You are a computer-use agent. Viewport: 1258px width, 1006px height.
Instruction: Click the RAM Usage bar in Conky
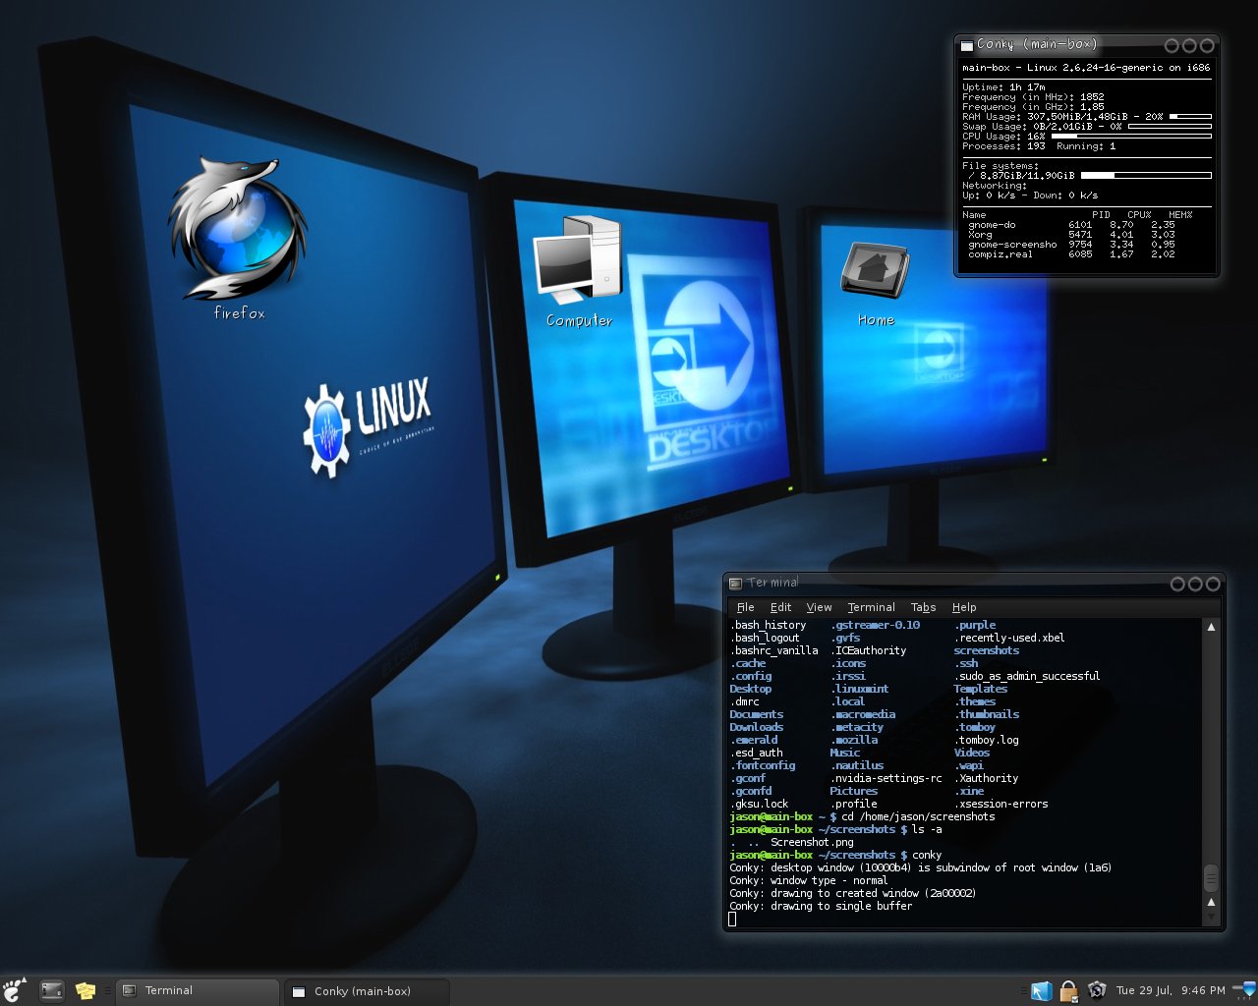pos(1189,117)
